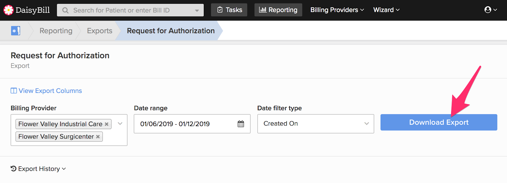Open the Tasks page
This screenshot has width=507, height=183.
229,10
